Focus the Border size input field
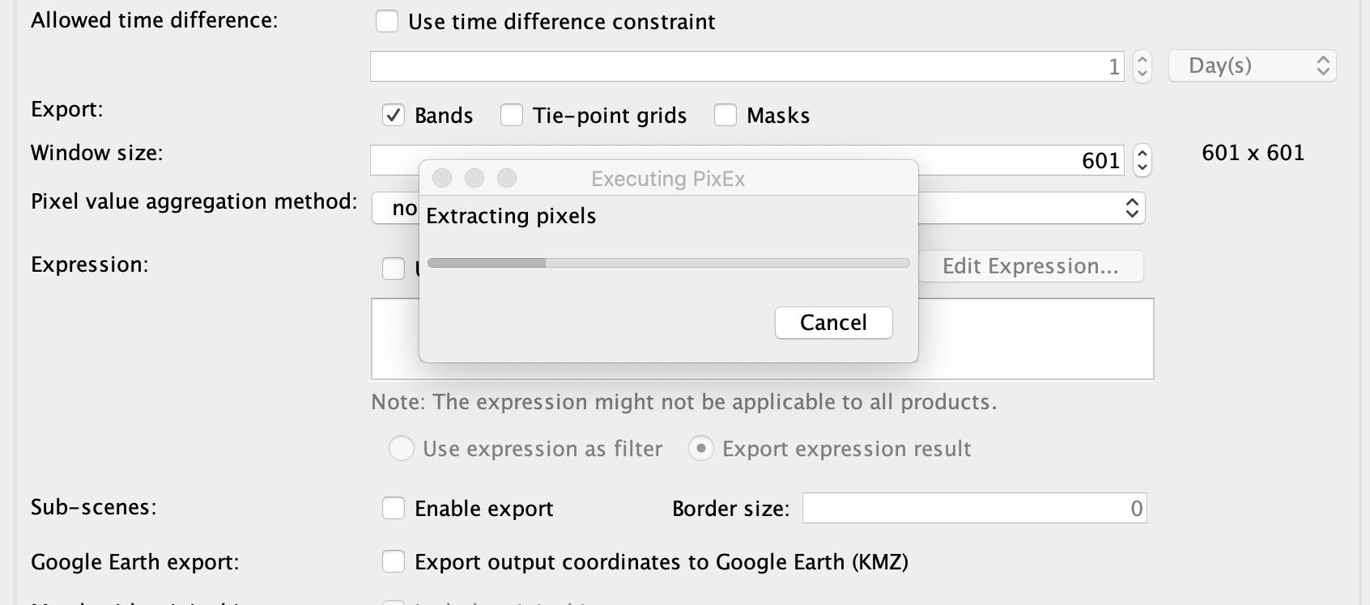 975,508
